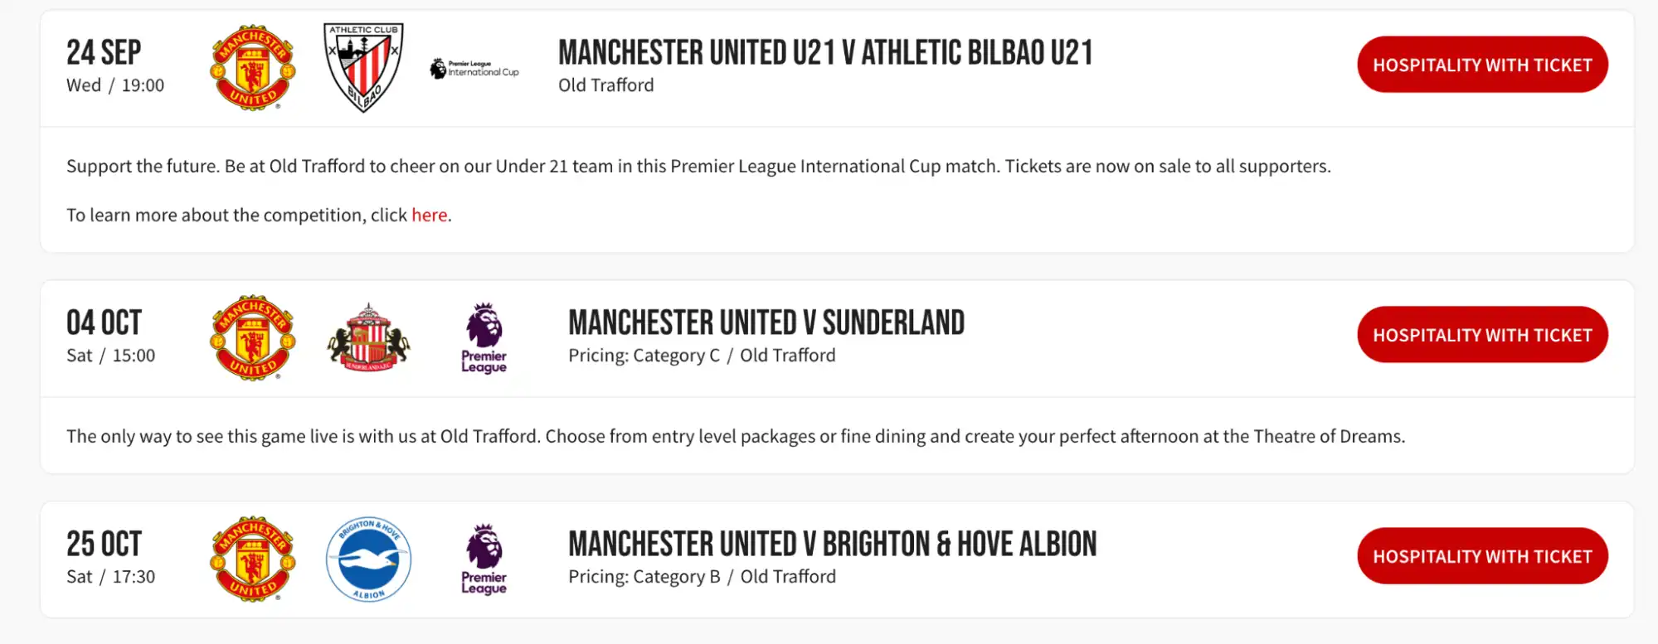Open Hospitality With Ticket for Sunderland game
This screenshot has height=644, width=1658.
coord(1482,335)
